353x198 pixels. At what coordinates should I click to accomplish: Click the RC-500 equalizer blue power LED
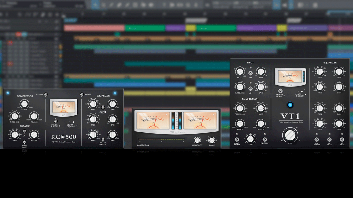(x=115, y=93)
